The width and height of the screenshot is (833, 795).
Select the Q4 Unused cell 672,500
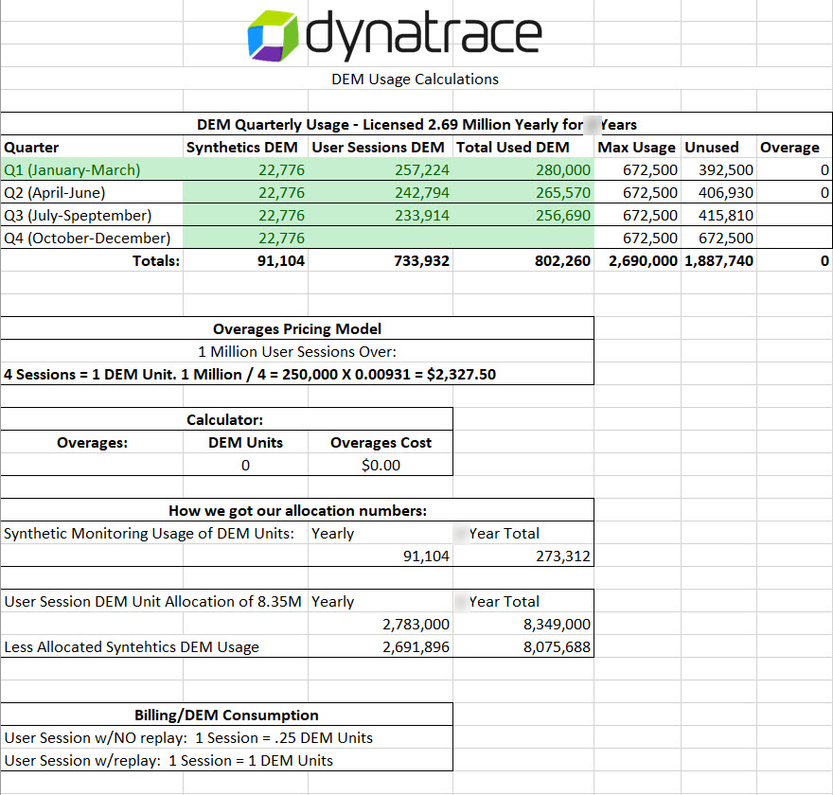click(x=726, y=238)
